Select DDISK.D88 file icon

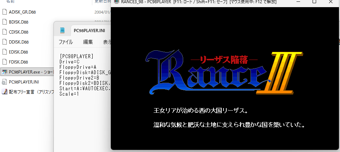pos(5,42)
